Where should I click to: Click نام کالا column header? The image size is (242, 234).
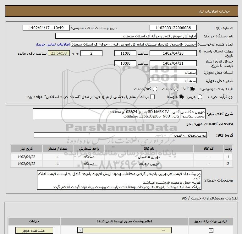coord(149,149)
